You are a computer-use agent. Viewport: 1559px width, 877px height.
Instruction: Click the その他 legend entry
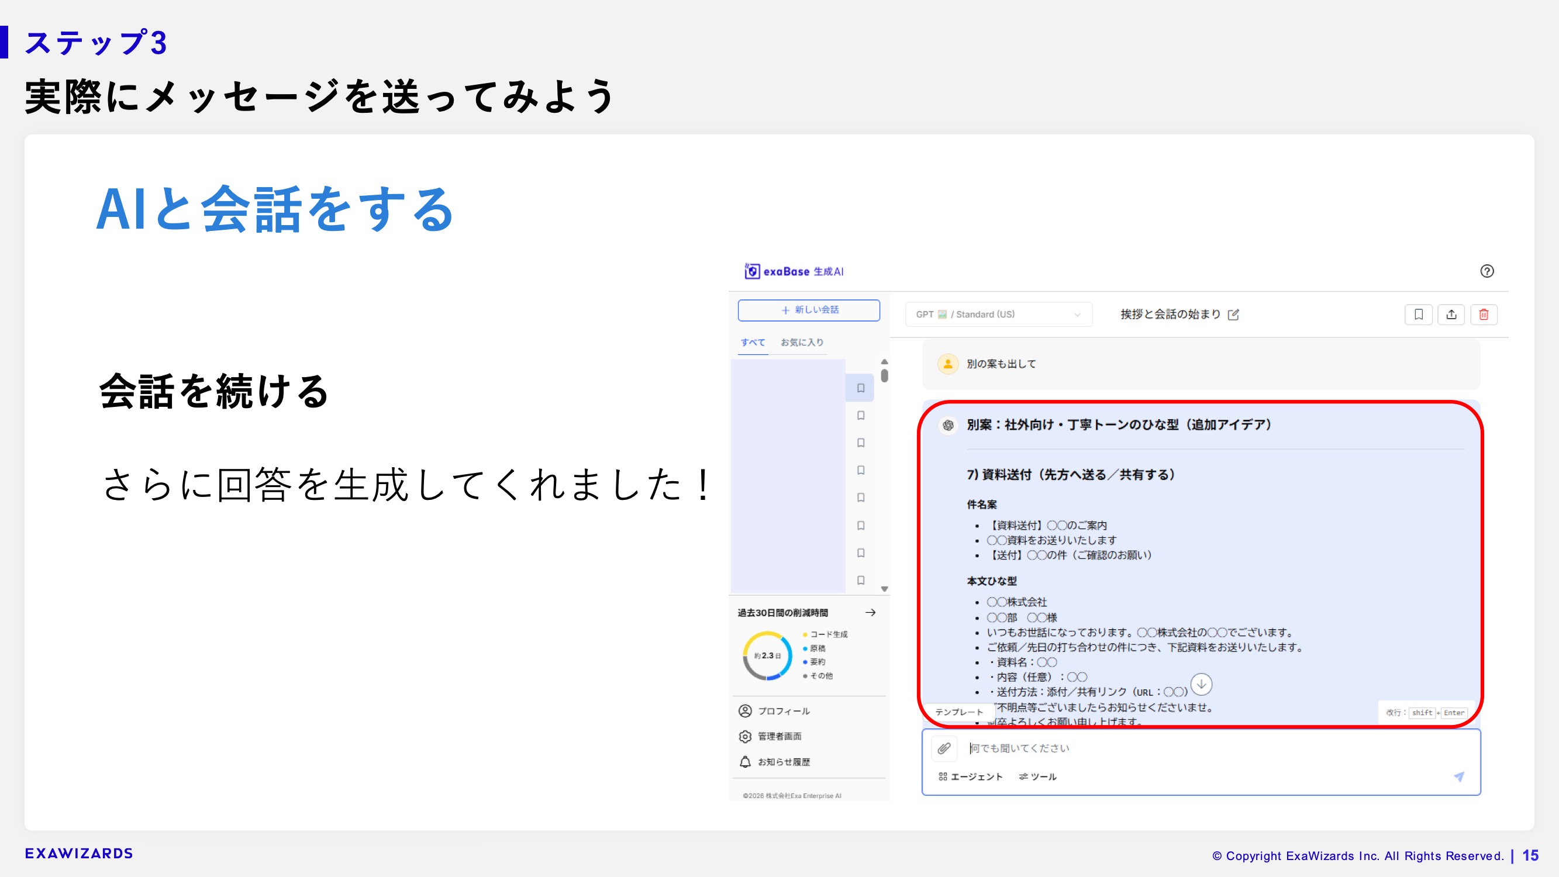(818, 675)
